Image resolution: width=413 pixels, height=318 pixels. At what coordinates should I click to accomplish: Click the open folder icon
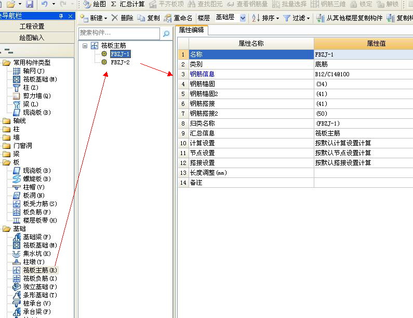[x=11, y=4]
